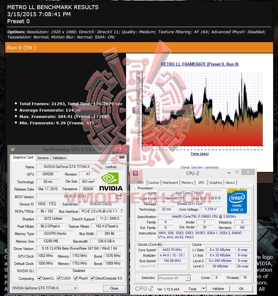Close the GPU-Z window with X

(120, 148)
